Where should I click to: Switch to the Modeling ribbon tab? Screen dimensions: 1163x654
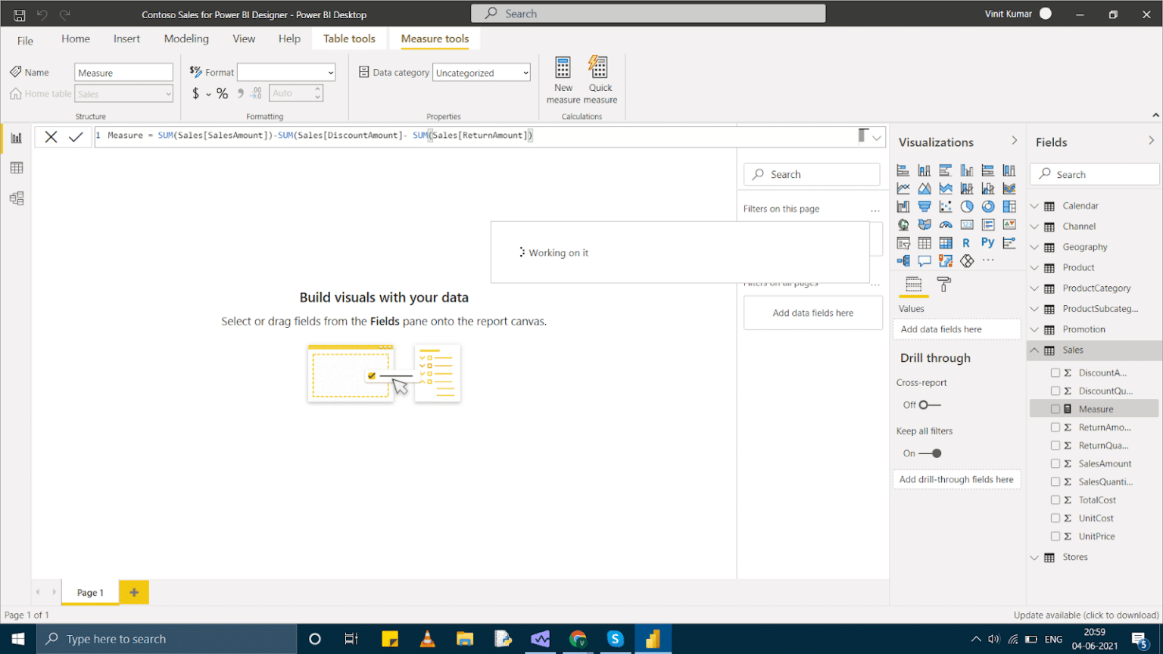click(x=186, y=39)
